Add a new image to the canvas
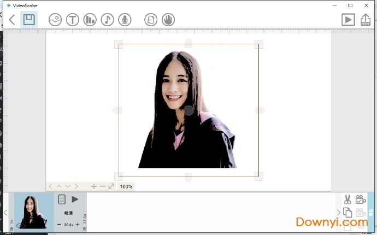The height and width of the screenshot is (235, 377). [55, 20]
